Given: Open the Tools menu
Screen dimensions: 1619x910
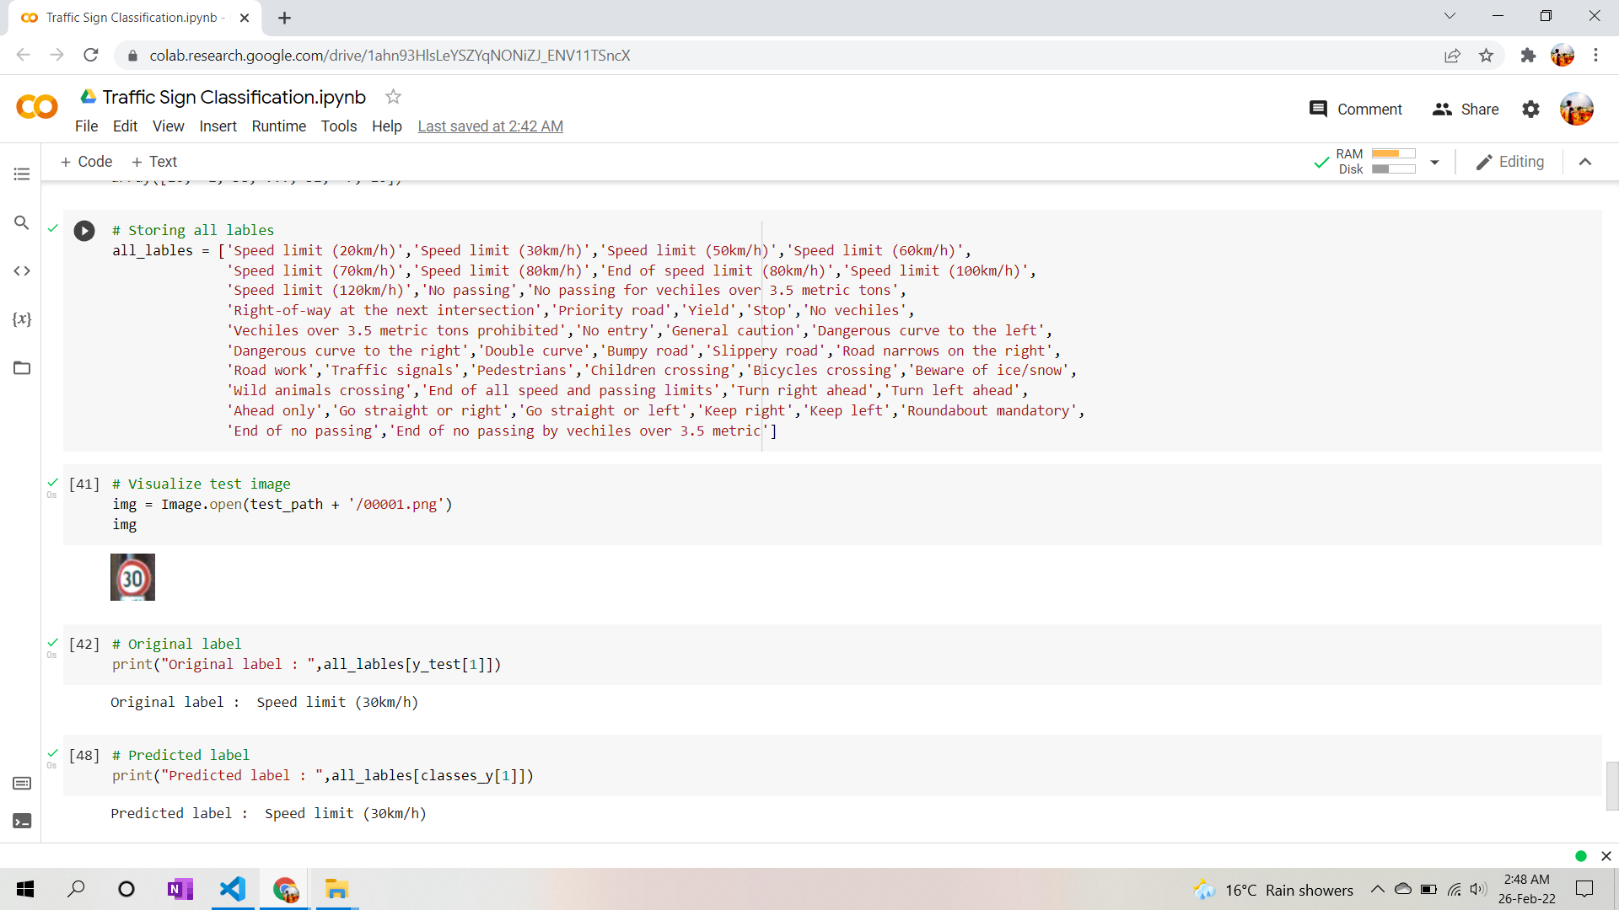Looking at the screenshot, I should click(x=338, y=126).
